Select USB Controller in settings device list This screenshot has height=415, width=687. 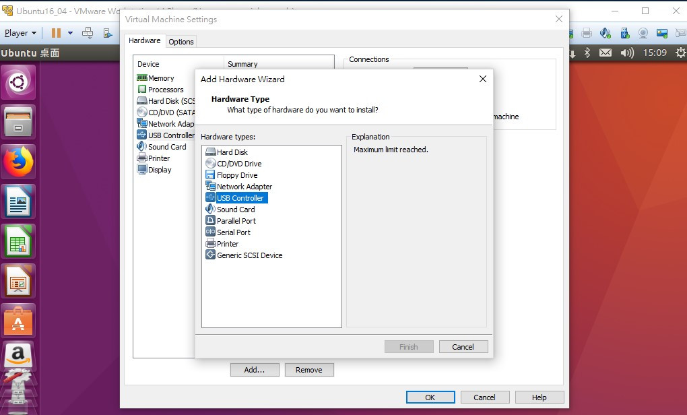click(166, 135)
